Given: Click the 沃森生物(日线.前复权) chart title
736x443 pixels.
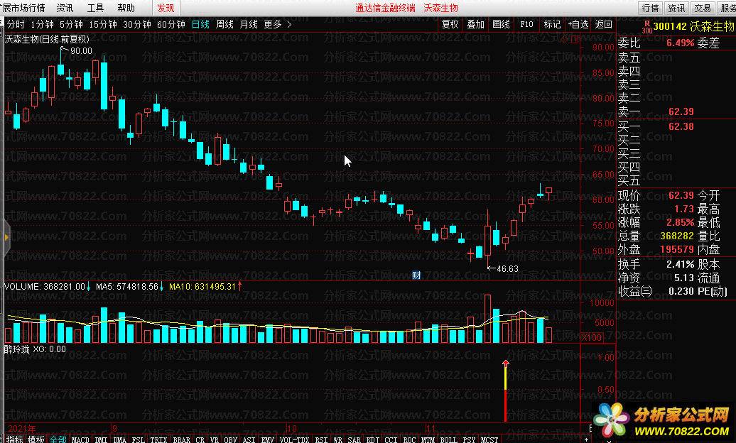Looking at the screenshot, I should pos(47,40).
